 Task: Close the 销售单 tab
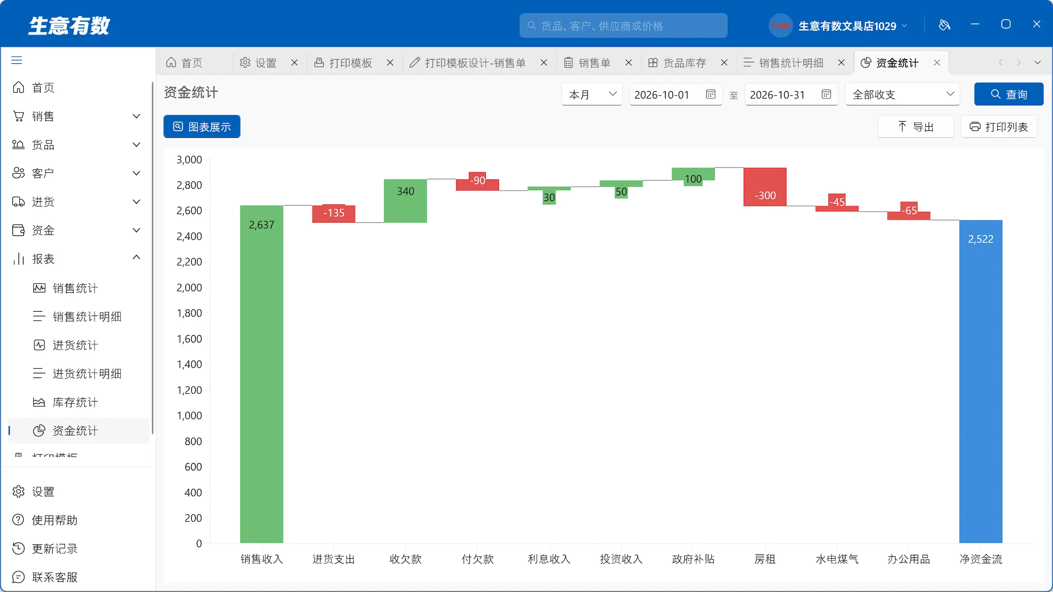coord(629,63)
